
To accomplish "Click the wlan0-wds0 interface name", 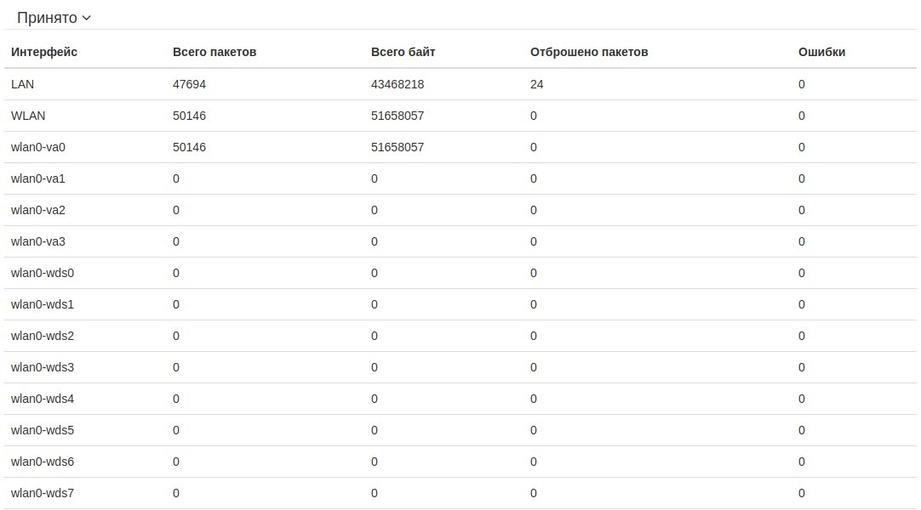I will (x=43, y=273).
